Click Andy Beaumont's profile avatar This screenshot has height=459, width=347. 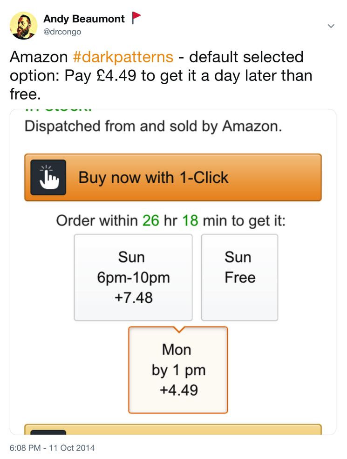point(24,26)
